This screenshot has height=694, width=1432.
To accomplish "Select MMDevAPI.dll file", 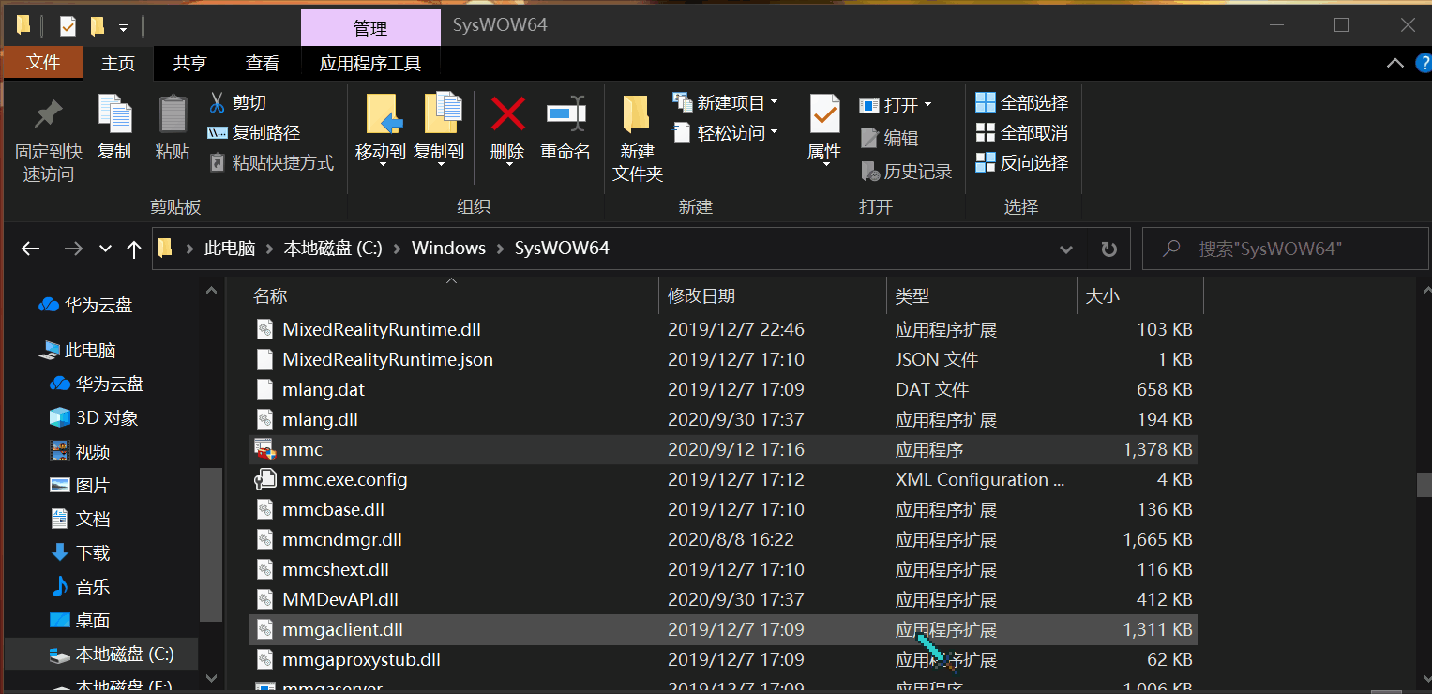I will pyautogui.click(x=722, y=599).
